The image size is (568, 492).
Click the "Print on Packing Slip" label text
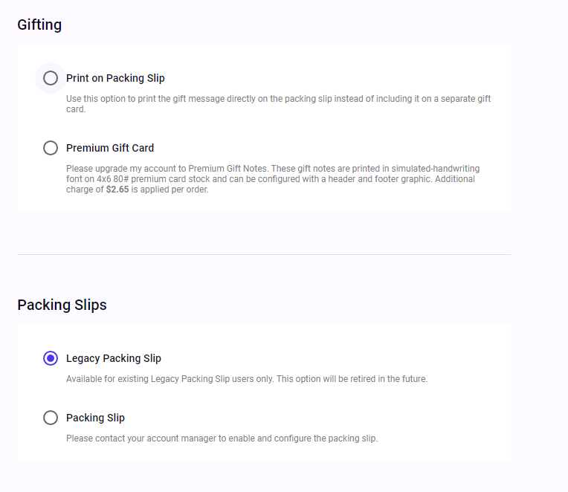pos(115,78)
